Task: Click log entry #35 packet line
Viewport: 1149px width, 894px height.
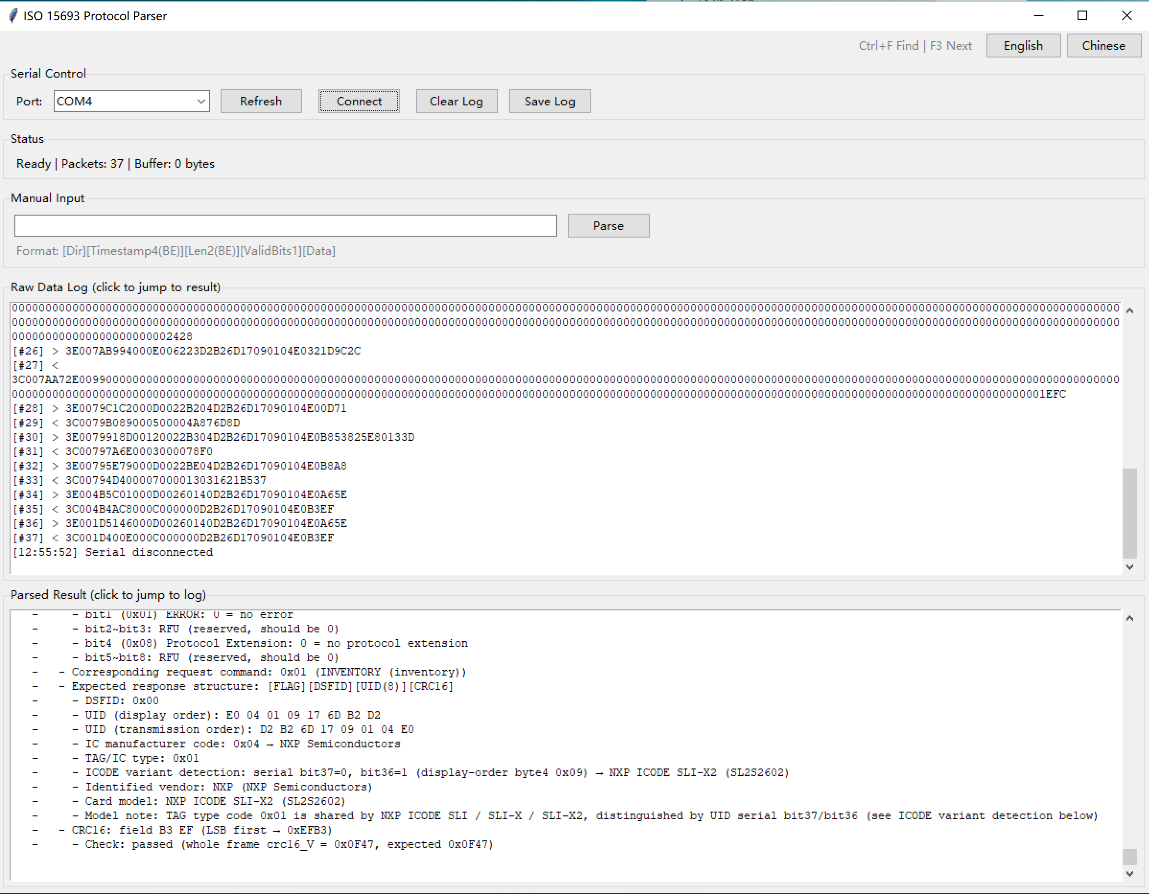Action: pos(173,509)
